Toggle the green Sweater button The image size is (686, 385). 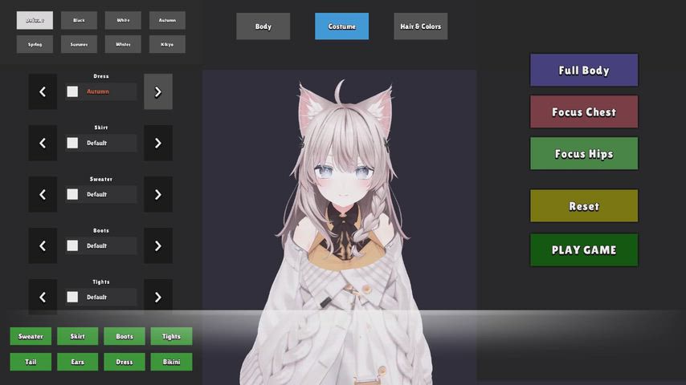[x=31, y=336]
